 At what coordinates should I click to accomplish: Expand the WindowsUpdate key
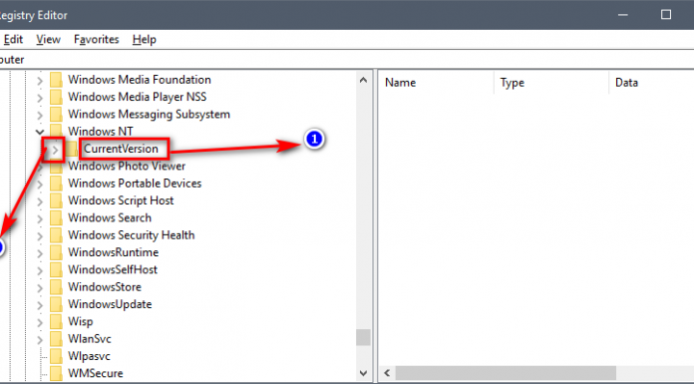(40, 305)
